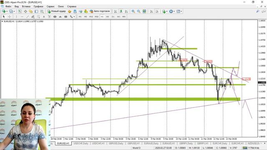
Task: Select the W1 timeframe button
Action: pyautogui.click(x=118, y=17)
